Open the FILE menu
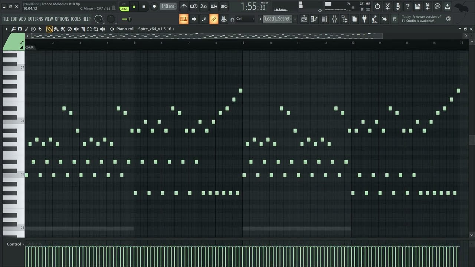 [6, 19]
